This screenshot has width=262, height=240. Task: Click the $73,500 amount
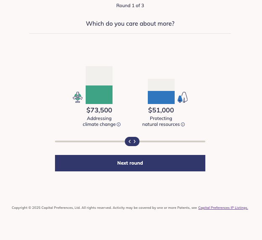tap(99, 110)
